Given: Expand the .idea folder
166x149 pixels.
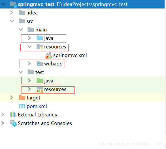Looking at the screenshot, I should pyautogui.click(x=12, y=12).
